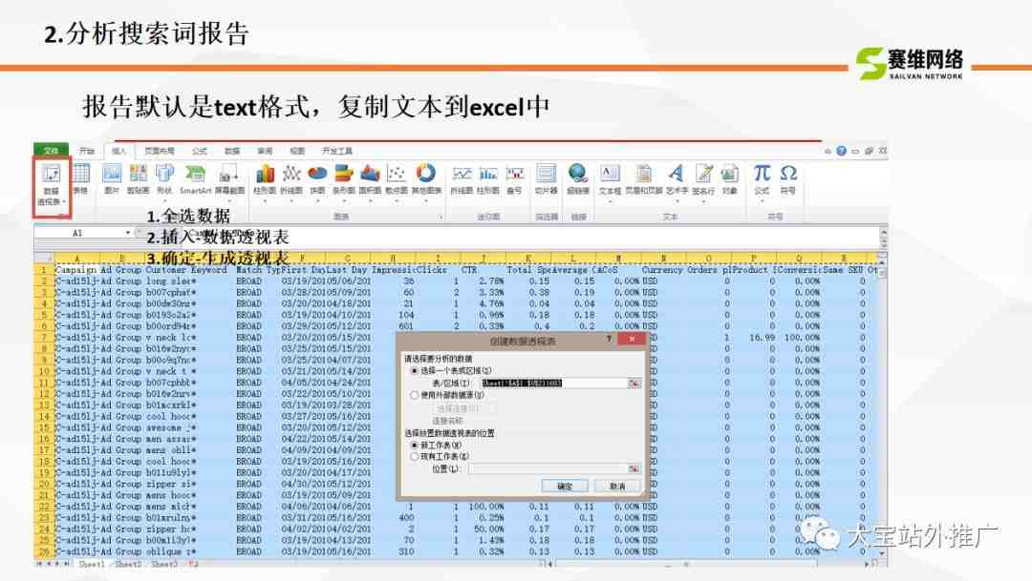1032x581 pixels.
Task: Click 取消 Cancel in the dialog
Action: (x=616, y=487)
